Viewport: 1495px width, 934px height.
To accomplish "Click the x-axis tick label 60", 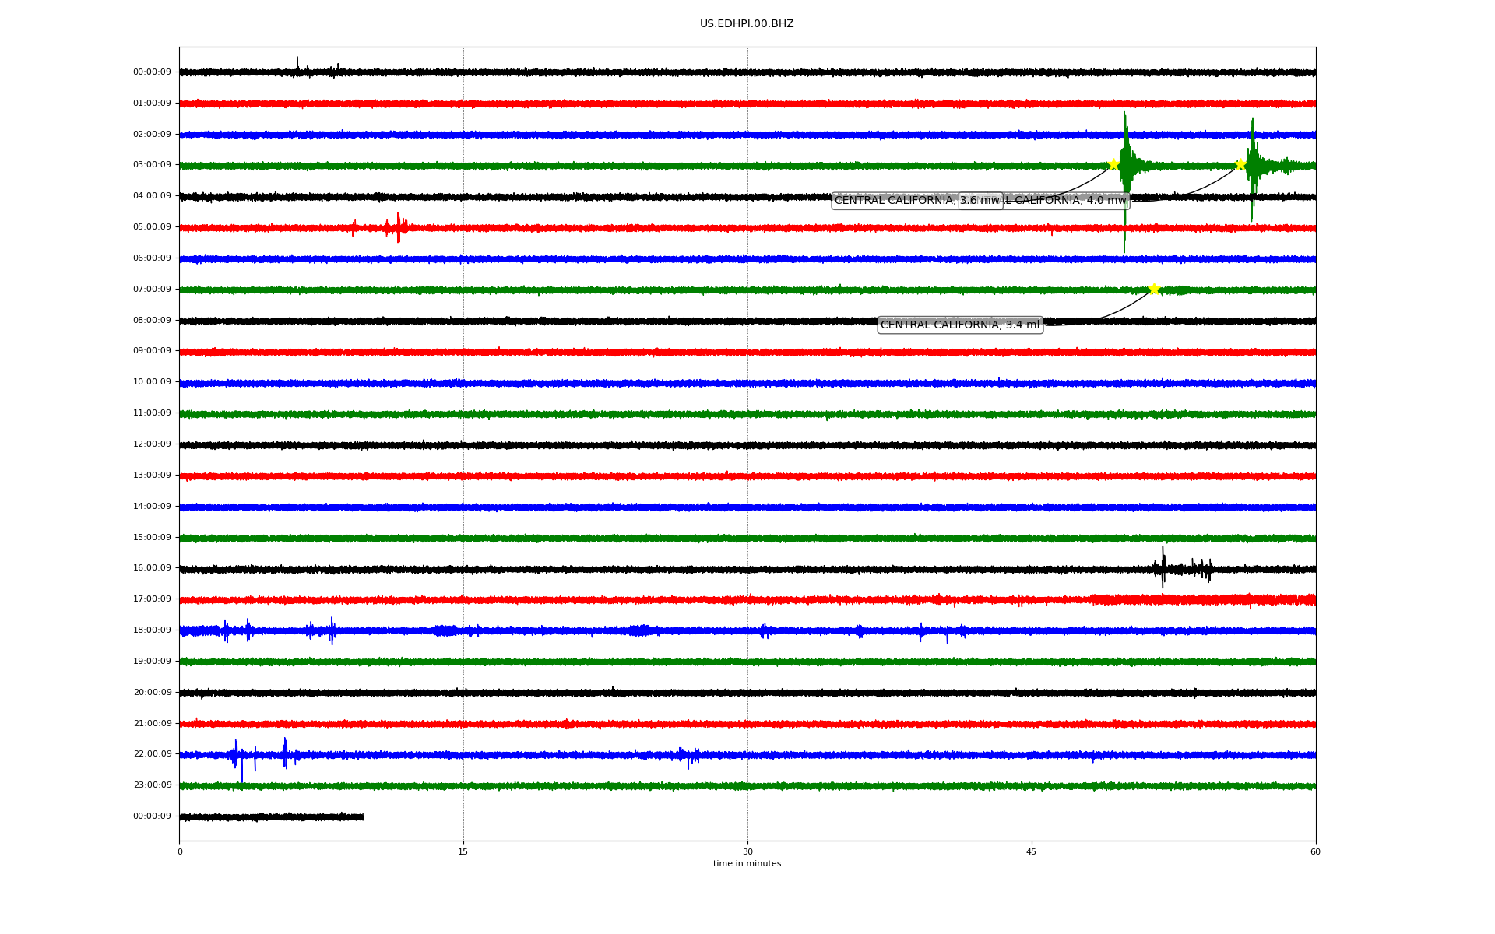I will [x=1315, y=851].
